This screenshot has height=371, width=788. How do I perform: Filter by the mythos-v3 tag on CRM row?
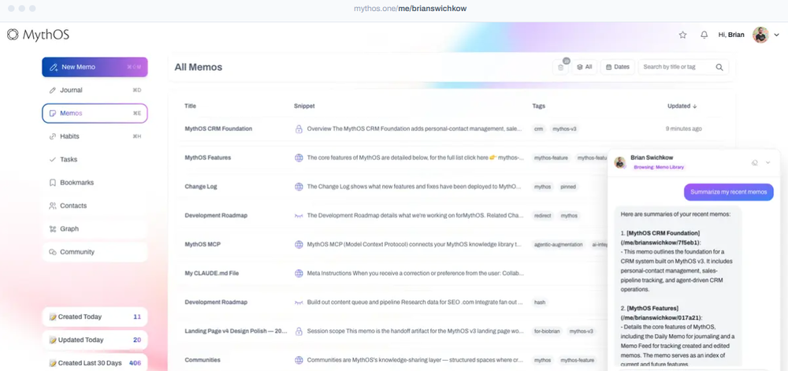[564, 129]
